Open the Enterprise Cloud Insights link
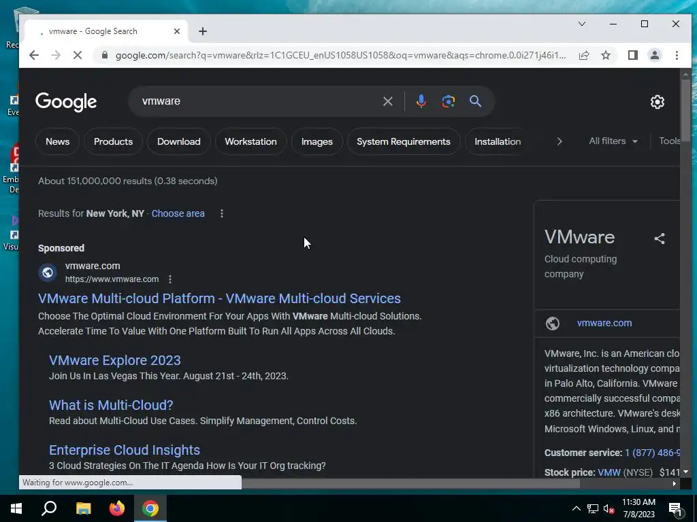Image resolution: width=697 pixels, height=522 pixels. (125, 450)
